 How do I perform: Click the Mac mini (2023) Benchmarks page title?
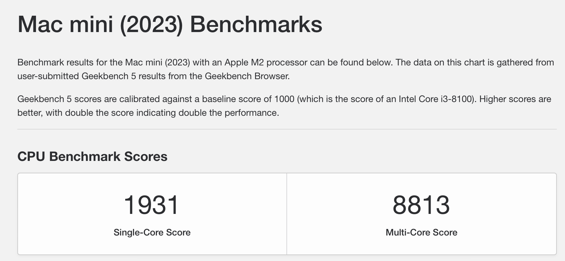[x=170, y=25]
